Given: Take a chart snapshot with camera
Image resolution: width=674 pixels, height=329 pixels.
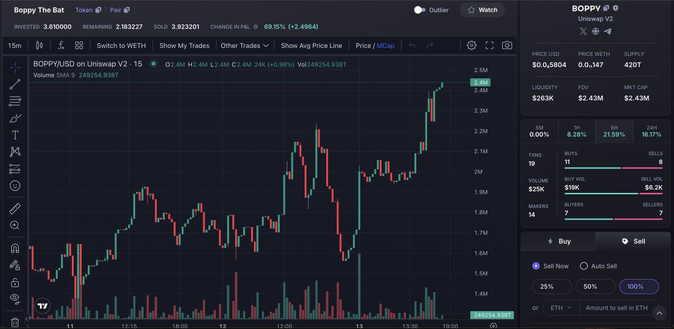Looking at the screenshot, I should pyautogui.click(x=507, y=45).
